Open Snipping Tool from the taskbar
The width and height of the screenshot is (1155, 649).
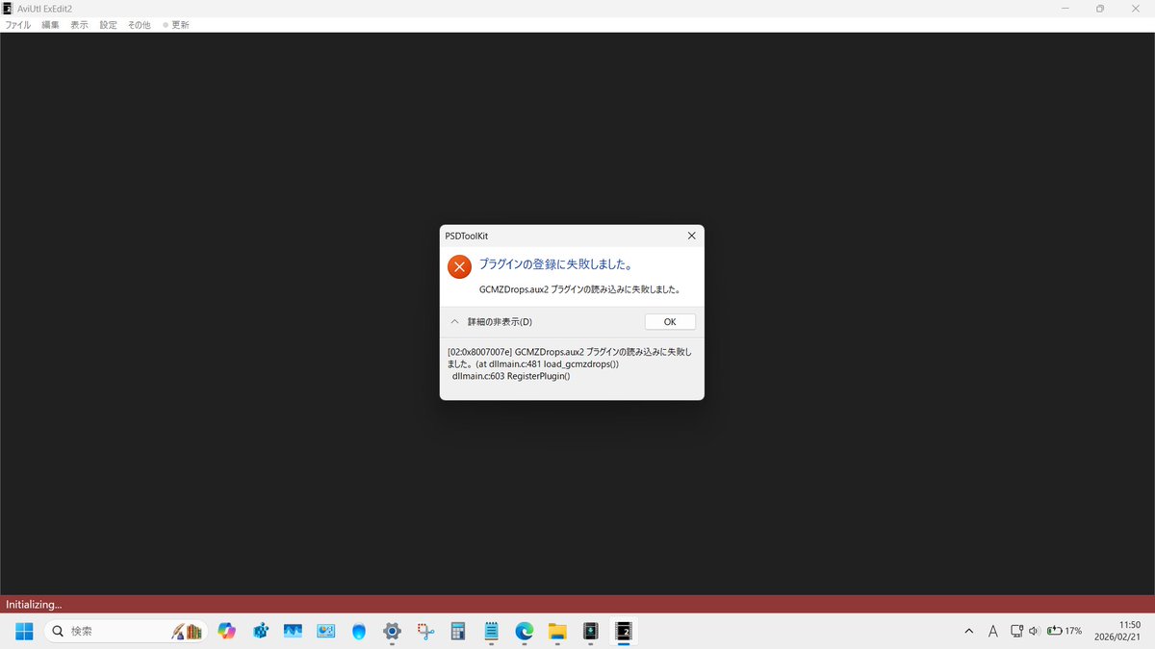coord(425,631)
